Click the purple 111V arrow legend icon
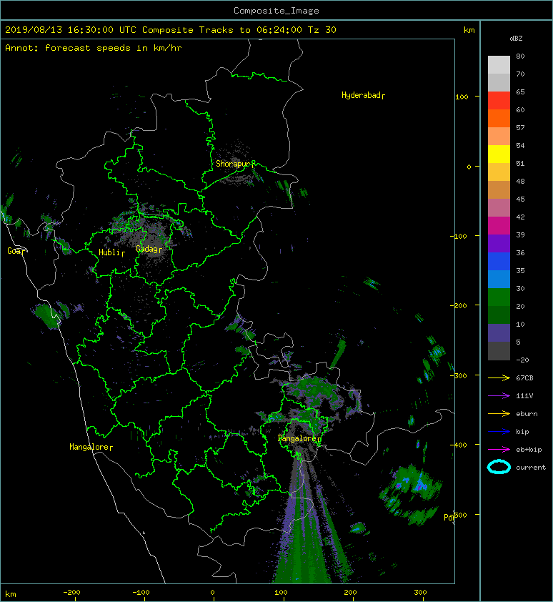The width and height of the screenshot is (553, 602). tap(499, 396)
